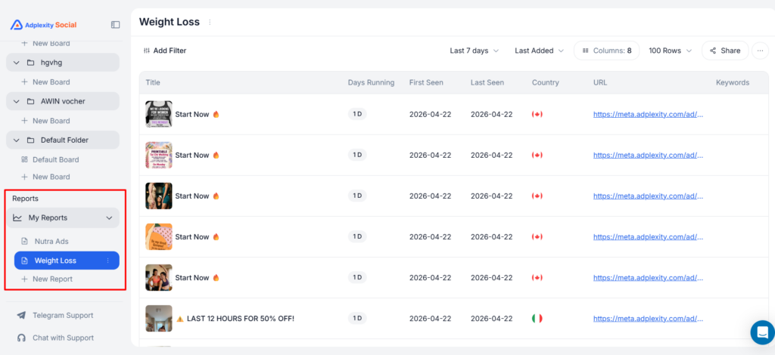The height and width of the screenshot is (355, 775).
Task: Sort by Last Seen column header
Action: pos(487,82)
